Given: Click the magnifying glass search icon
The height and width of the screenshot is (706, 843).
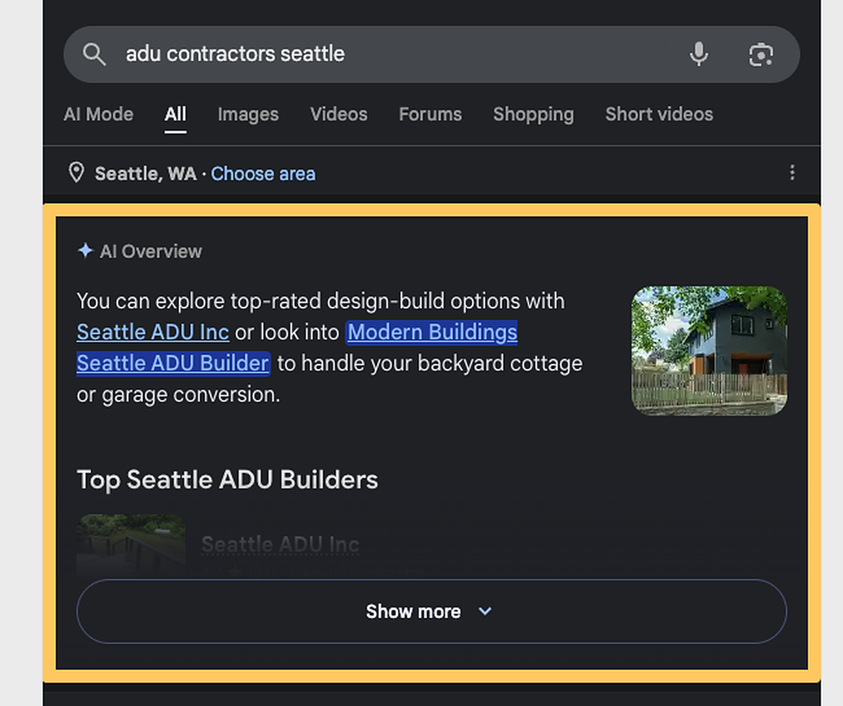Looking at the screenshot, I should (94, 54).
